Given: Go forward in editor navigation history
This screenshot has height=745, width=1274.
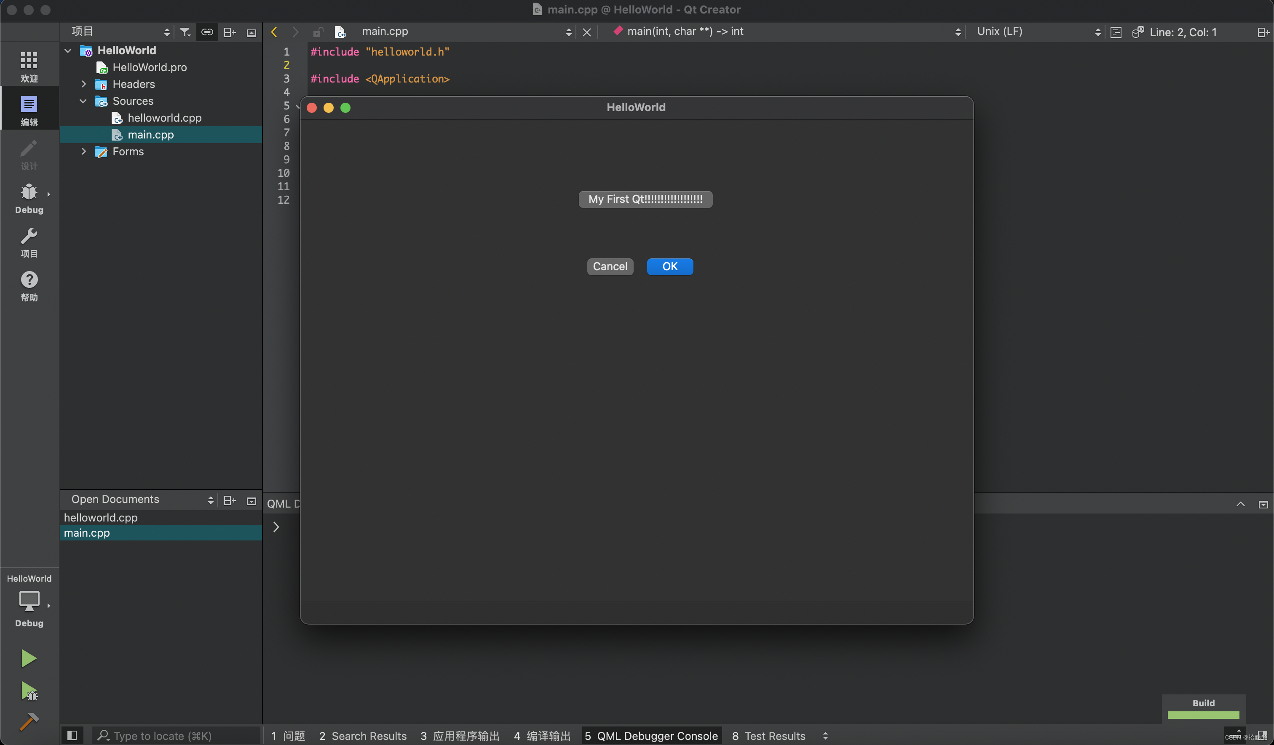Looking at the screenshot, I should click(x=295, y=32).
